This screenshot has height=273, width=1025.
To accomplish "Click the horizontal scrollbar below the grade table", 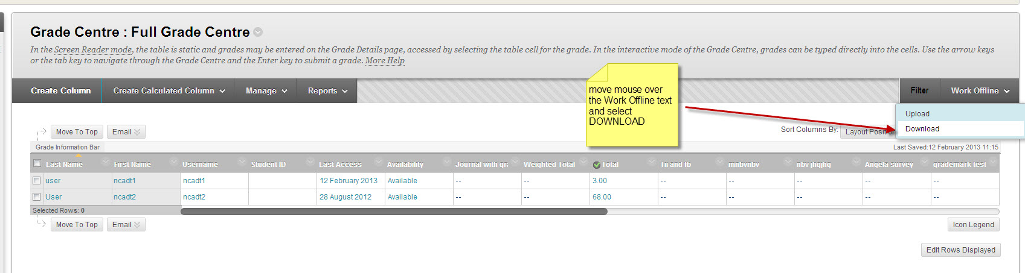I will [394, 212].
